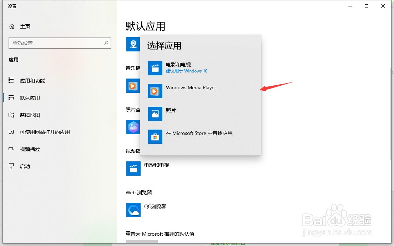Viewport: 394px width, 246px height.
Task: Go to 视频播放 settings
Action: click(x=29, y=149)
